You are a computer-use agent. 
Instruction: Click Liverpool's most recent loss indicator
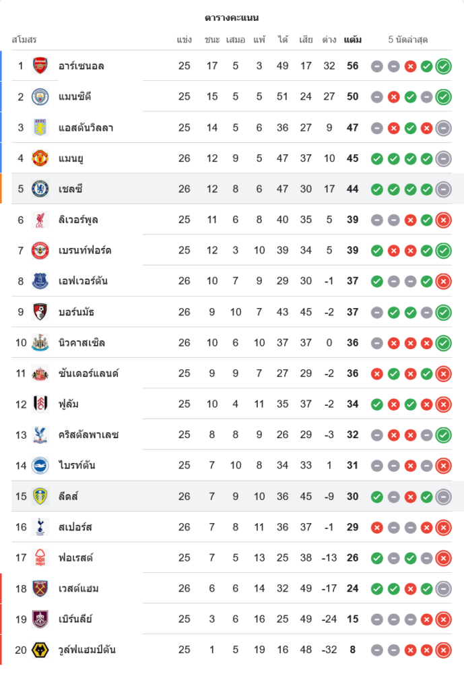(x=443, y=220)
